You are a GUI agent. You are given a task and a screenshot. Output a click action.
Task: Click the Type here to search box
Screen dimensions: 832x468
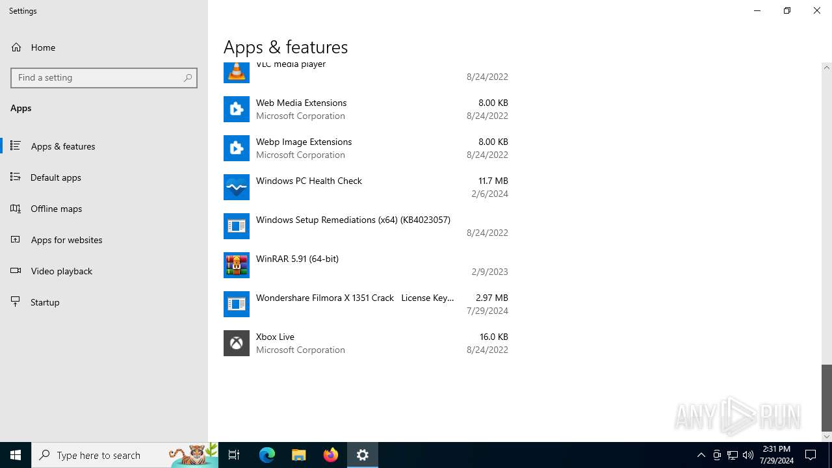click(125, 455)
